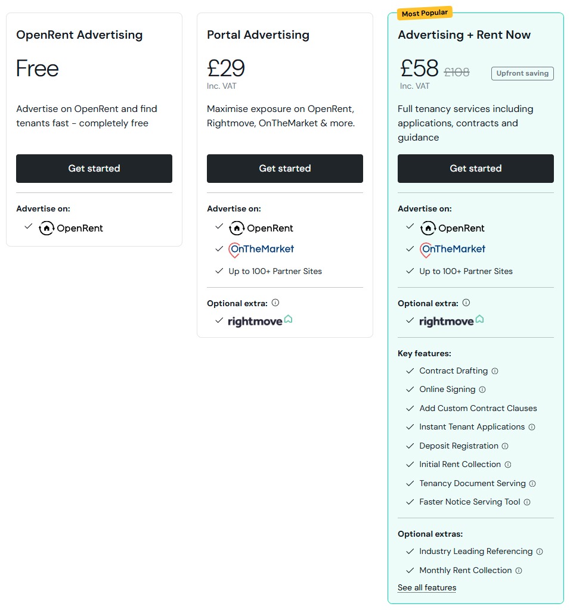Viewport: 570px width, 610px height.
Task: Click the Deposit Registration info icon
Action: 504,446
